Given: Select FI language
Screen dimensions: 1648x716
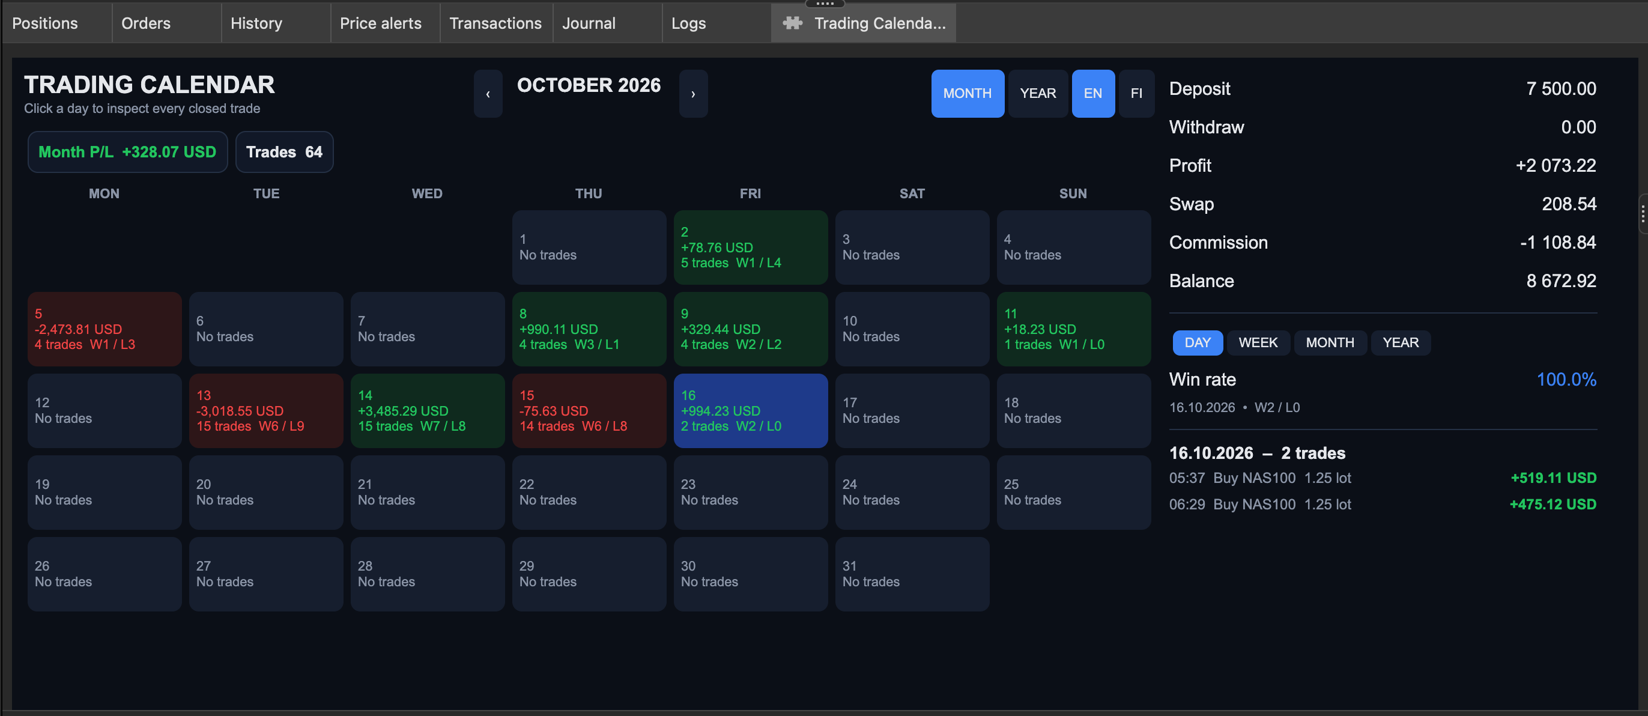Looking at the screenshot, I should [1136, 94].
